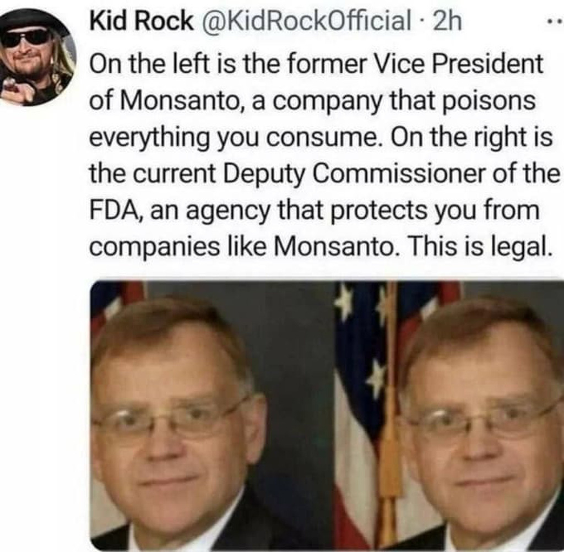Click the word "FDA" in tweet text
564x552 pixels.
tap(109, 210)
